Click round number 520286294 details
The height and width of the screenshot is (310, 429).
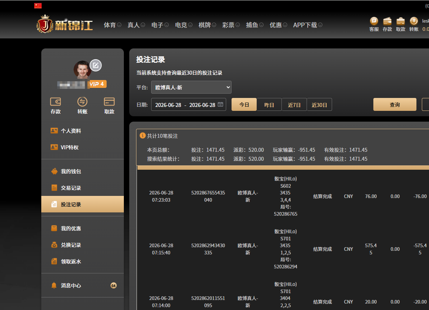285,267
